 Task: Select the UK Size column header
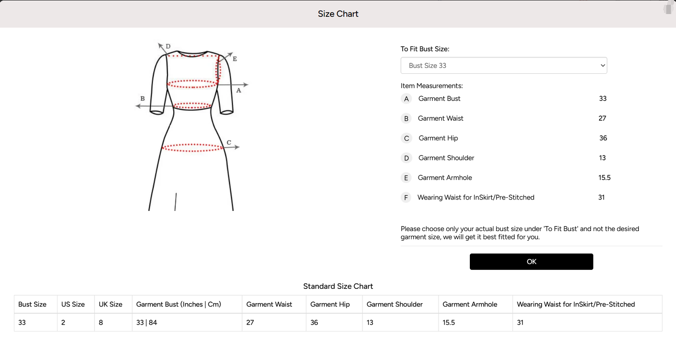pos(111,304)
